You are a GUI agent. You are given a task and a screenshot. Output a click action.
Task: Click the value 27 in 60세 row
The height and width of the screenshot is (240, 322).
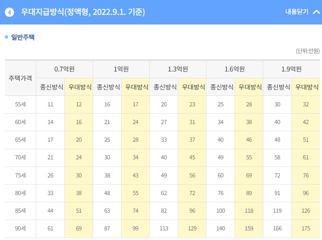[164, 122]
